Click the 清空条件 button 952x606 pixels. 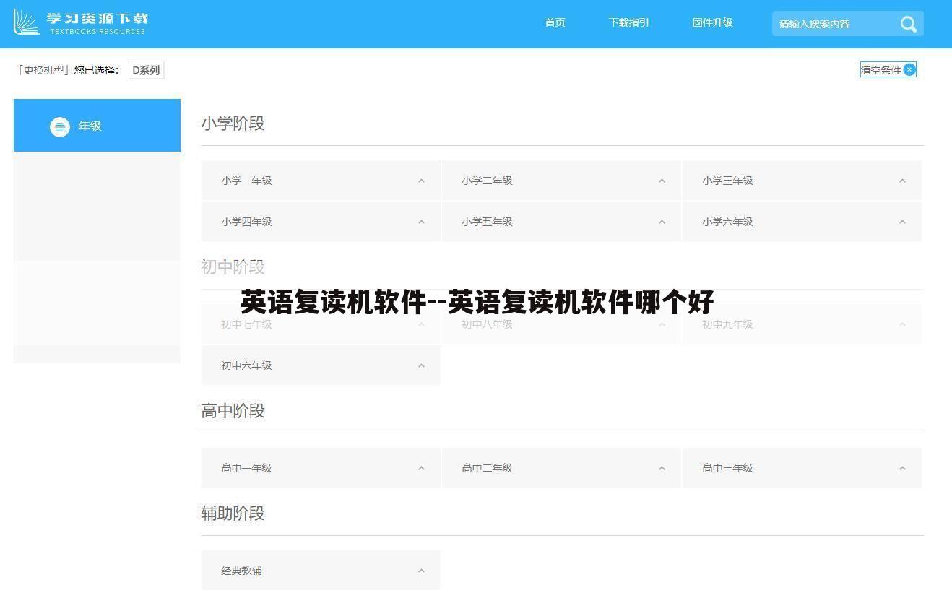pos(888,69)
